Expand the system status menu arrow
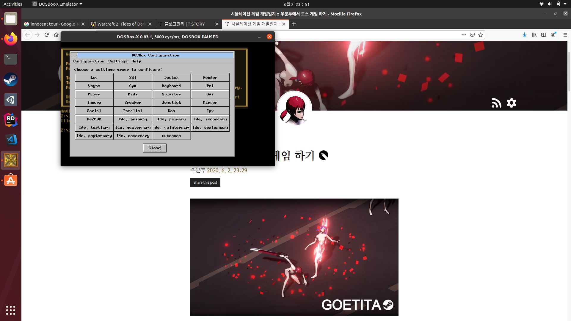Screen dimensions: 571x321 click(565, 4)
